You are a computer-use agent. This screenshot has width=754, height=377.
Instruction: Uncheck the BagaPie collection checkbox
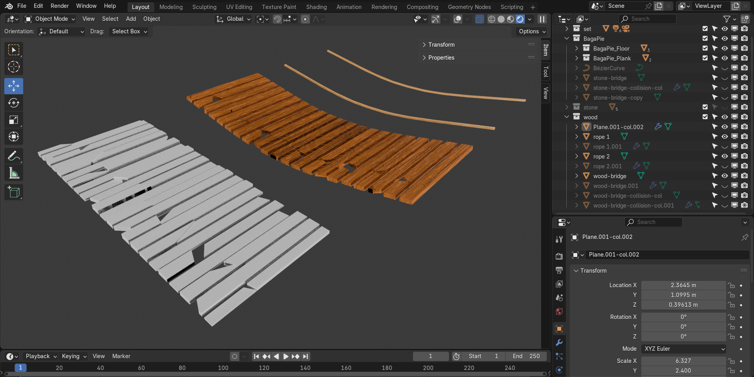pos(705,38)
